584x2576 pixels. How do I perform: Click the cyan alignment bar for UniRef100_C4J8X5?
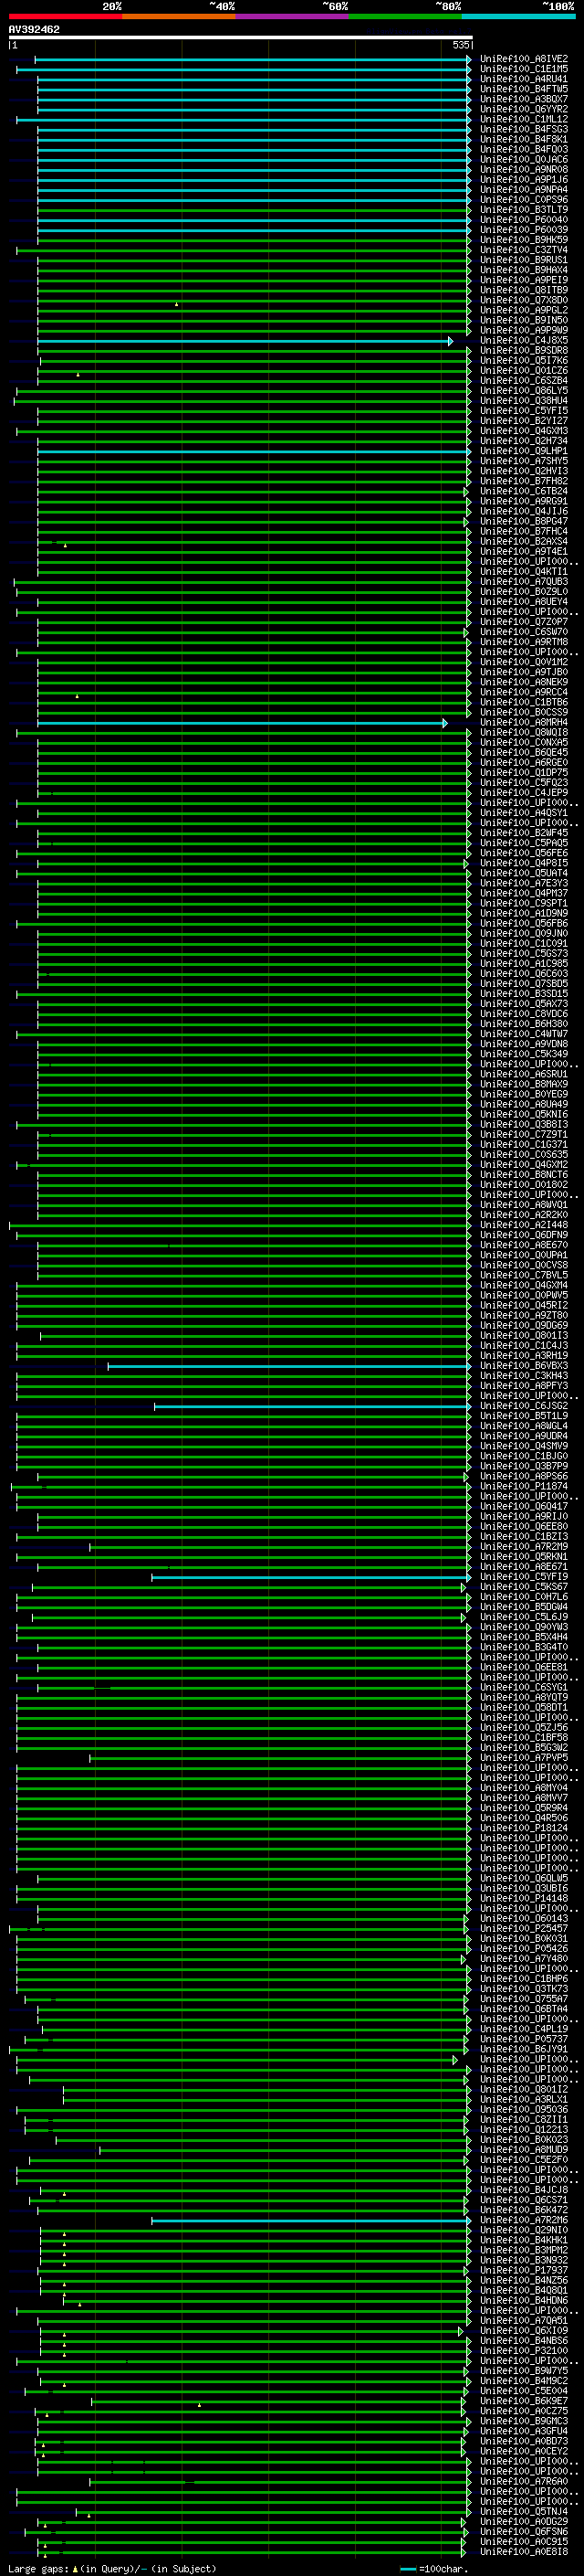(245, 341)
